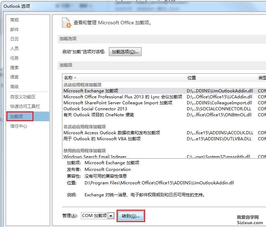Click the publisher Microsoft Corporation text

(x=107, y=170)
